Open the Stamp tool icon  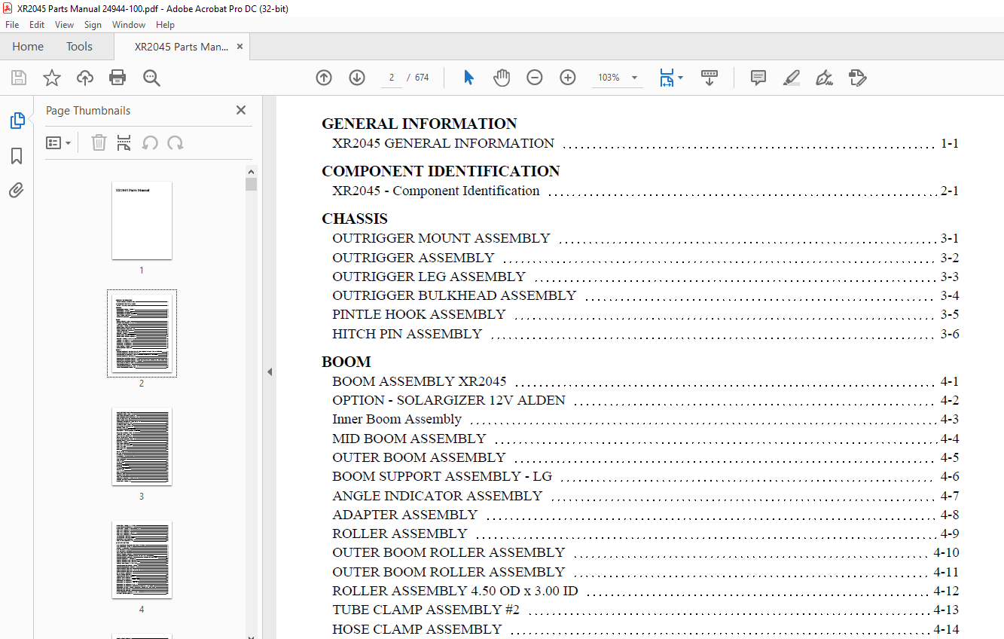[857, 78]
